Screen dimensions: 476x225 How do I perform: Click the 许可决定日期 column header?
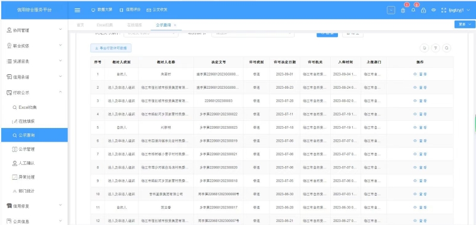(x=285, y=62)
